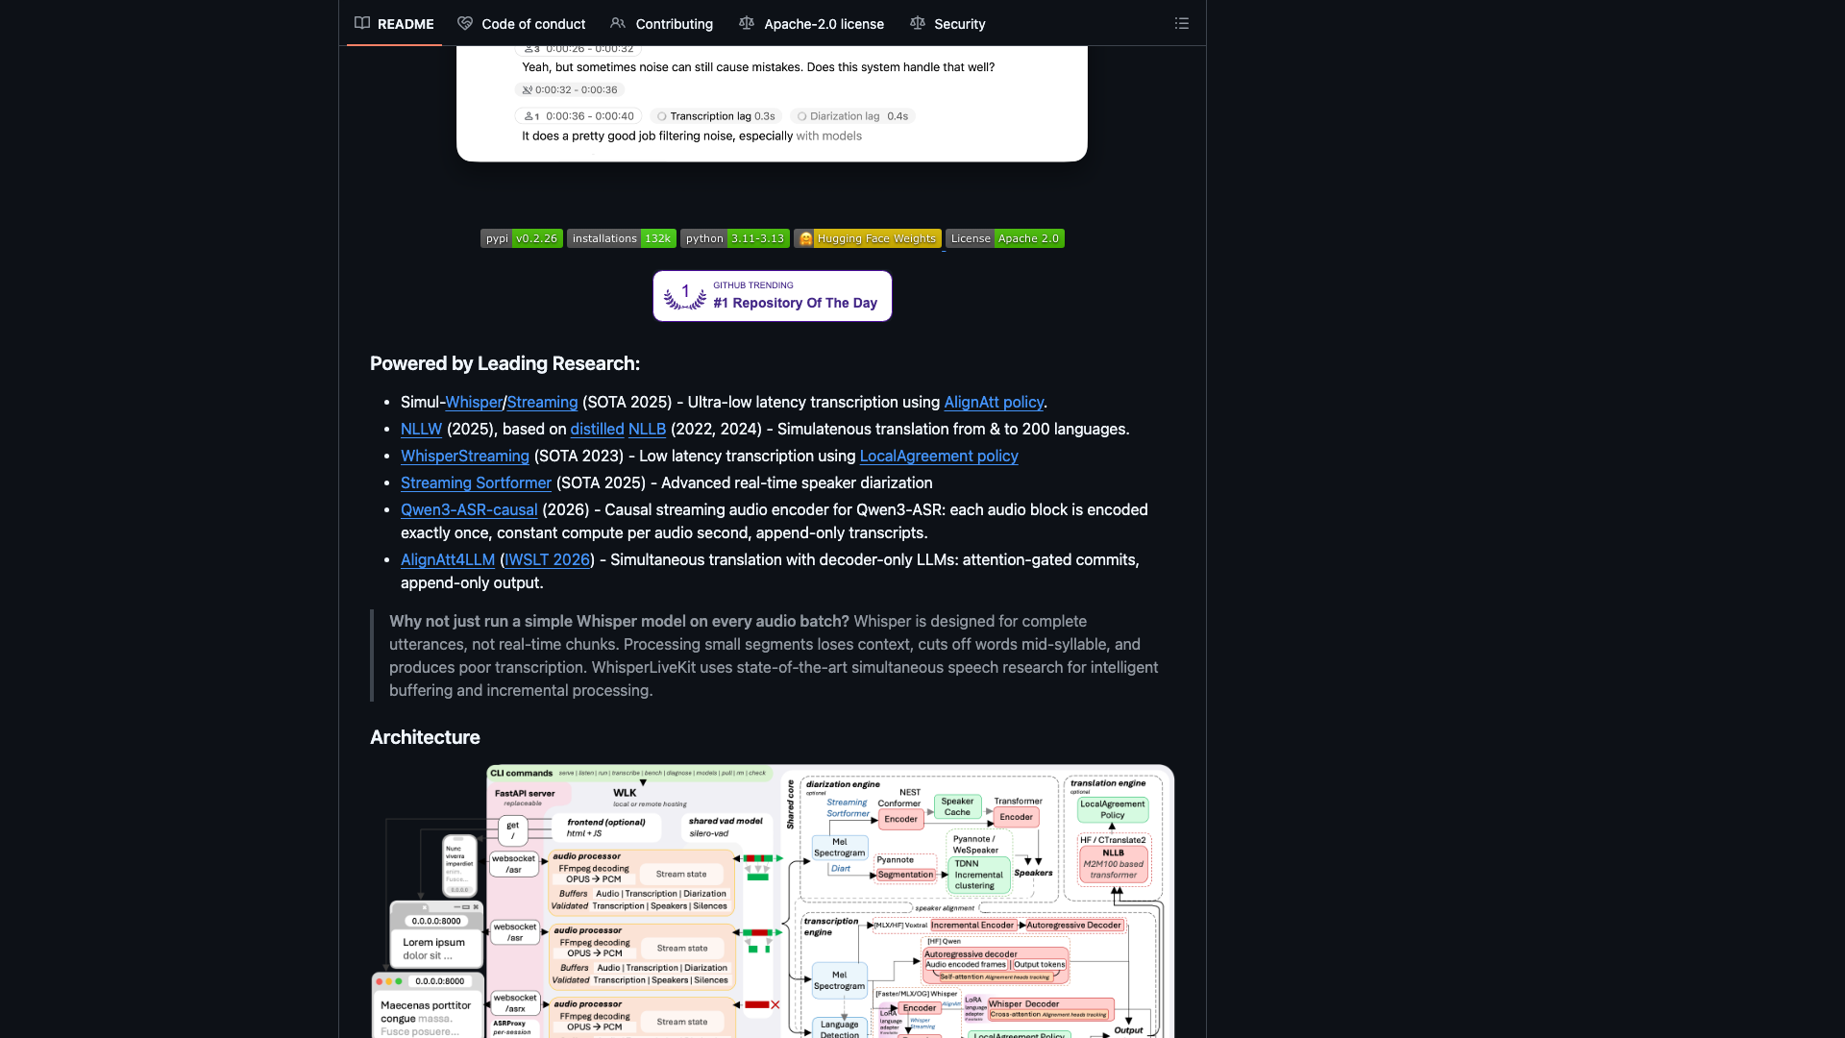The image size is (1845, 1038).
Task: Open the README outline list icon
Action: tap(1182, 23)
